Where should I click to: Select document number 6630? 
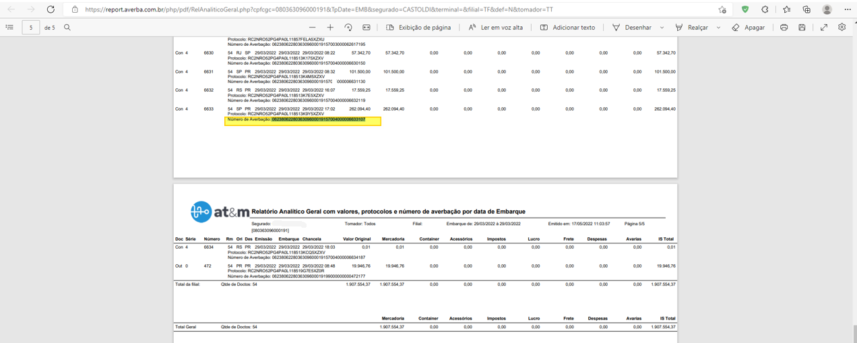(x=209, y=53)
